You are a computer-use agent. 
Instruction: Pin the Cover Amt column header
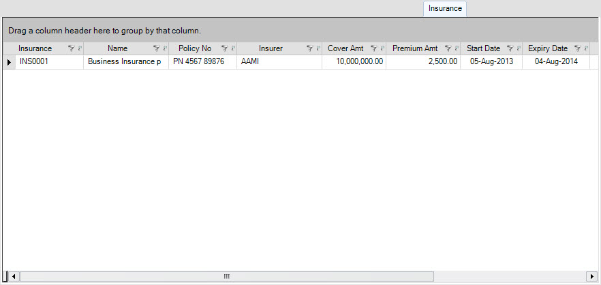tap(382, 48)
